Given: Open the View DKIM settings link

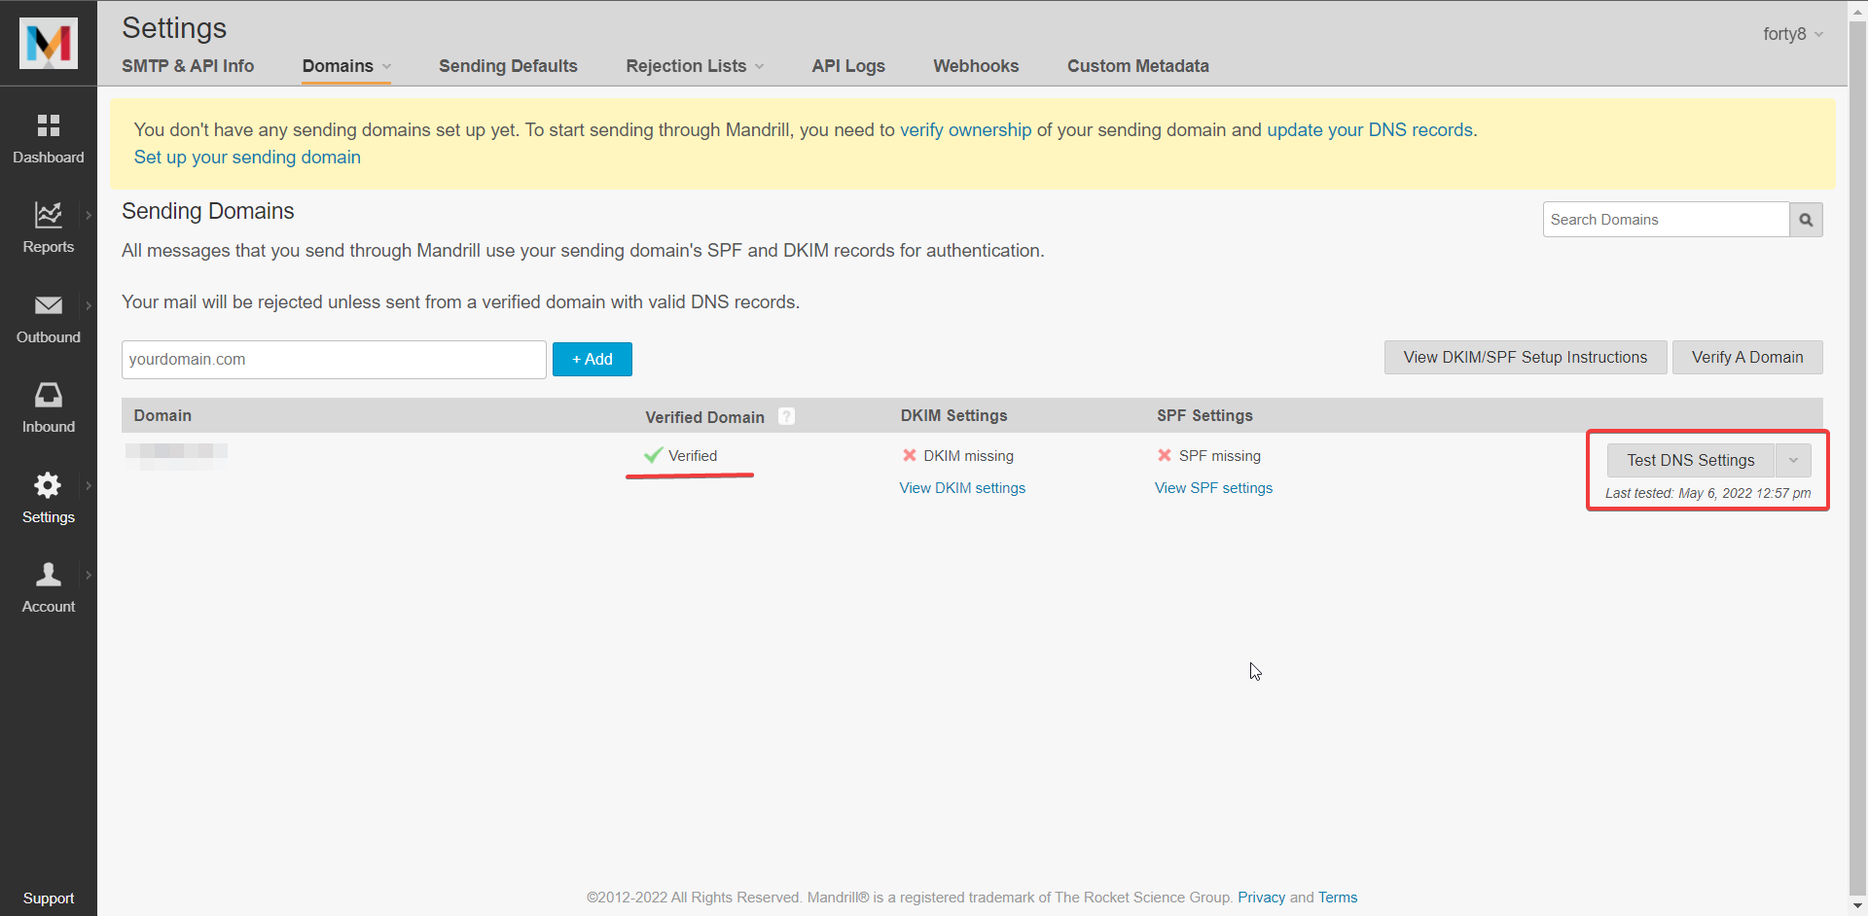Looking at the screenshot, I should tap(962, 488).
